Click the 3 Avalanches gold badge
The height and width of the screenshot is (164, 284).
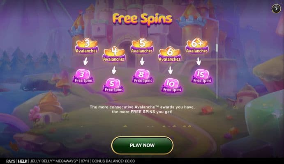coord(87,46)
